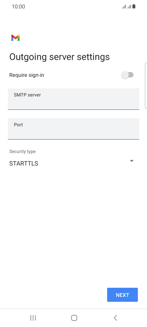Click the NEXT button
The width and height of the screenshot is (147, 327).
point(122,295)
